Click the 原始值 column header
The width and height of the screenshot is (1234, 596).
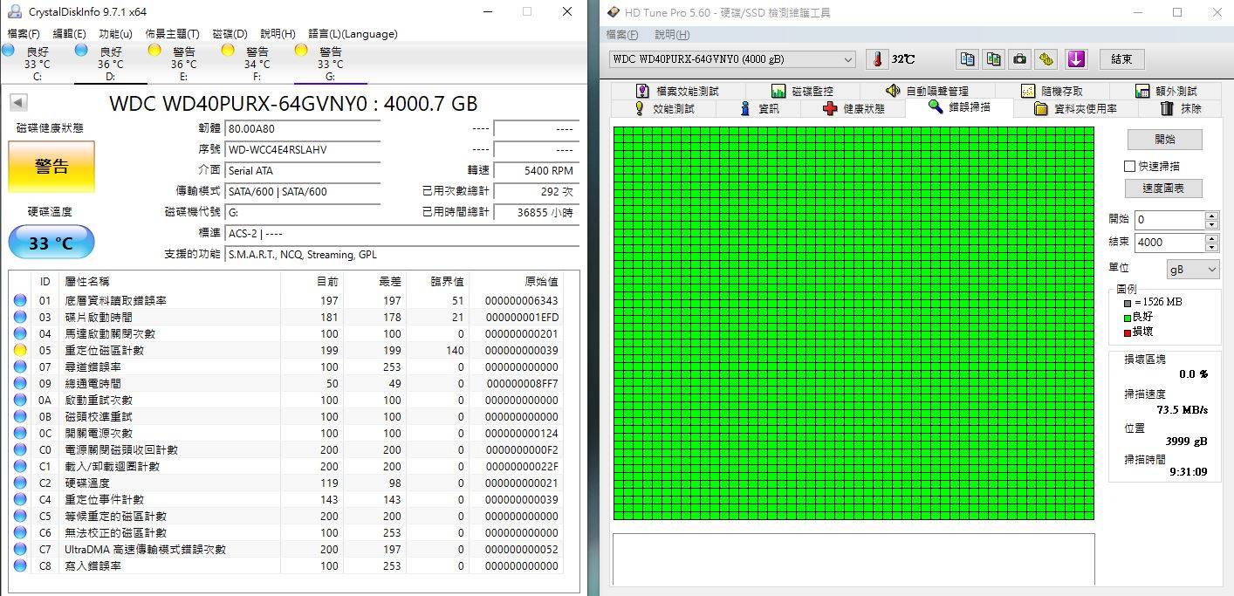[541, 281]
